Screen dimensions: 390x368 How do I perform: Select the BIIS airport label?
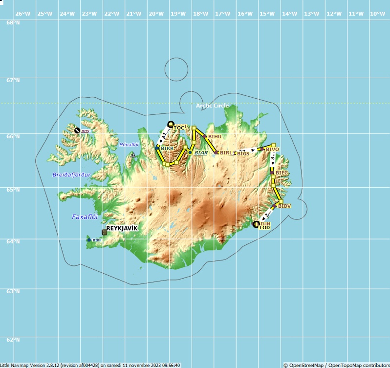85,131
